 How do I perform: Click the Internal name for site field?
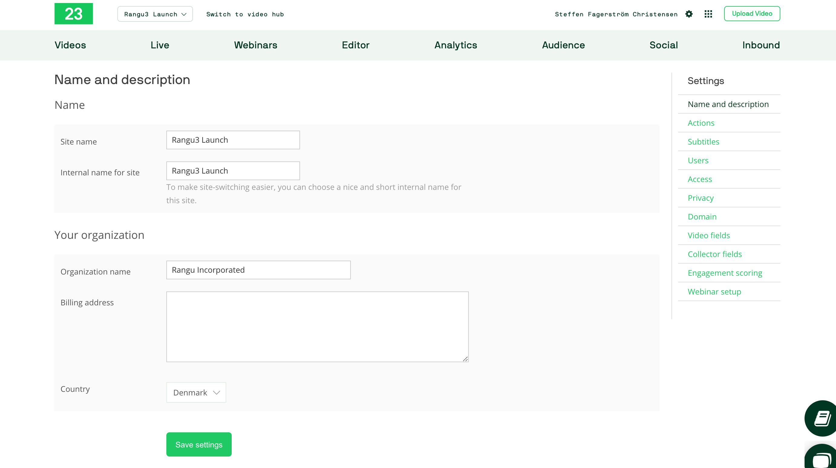(x=233, y=171)
